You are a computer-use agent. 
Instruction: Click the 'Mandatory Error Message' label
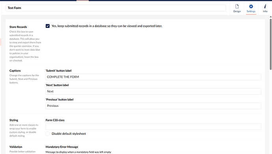point(62,147)
